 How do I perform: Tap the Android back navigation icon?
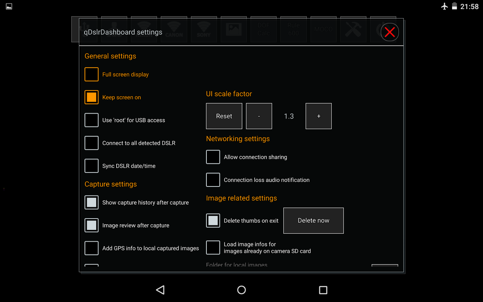(160, 290)
